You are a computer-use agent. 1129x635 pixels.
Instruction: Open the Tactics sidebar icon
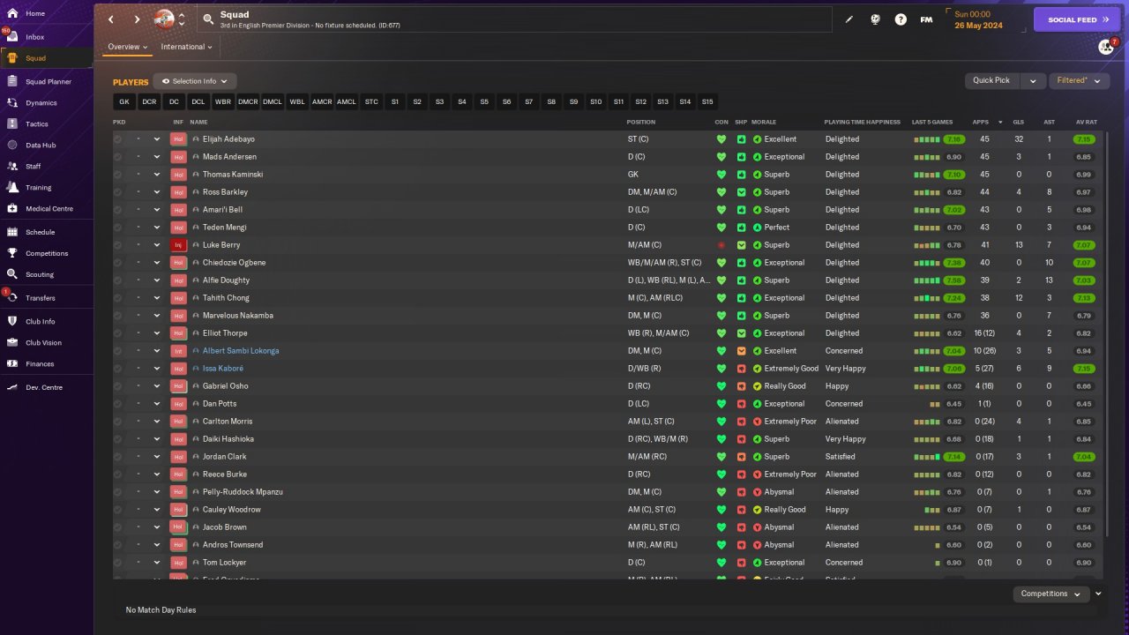pyautogui.click(x=12, y=124)
